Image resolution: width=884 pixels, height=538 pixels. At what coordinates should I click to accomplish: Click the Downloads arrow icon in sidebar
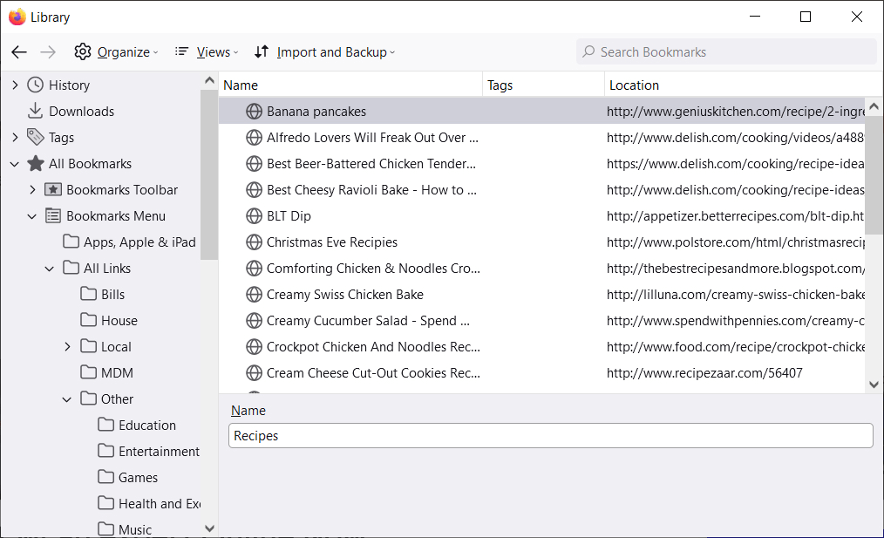pyautogui.click(x=35, y=112)
